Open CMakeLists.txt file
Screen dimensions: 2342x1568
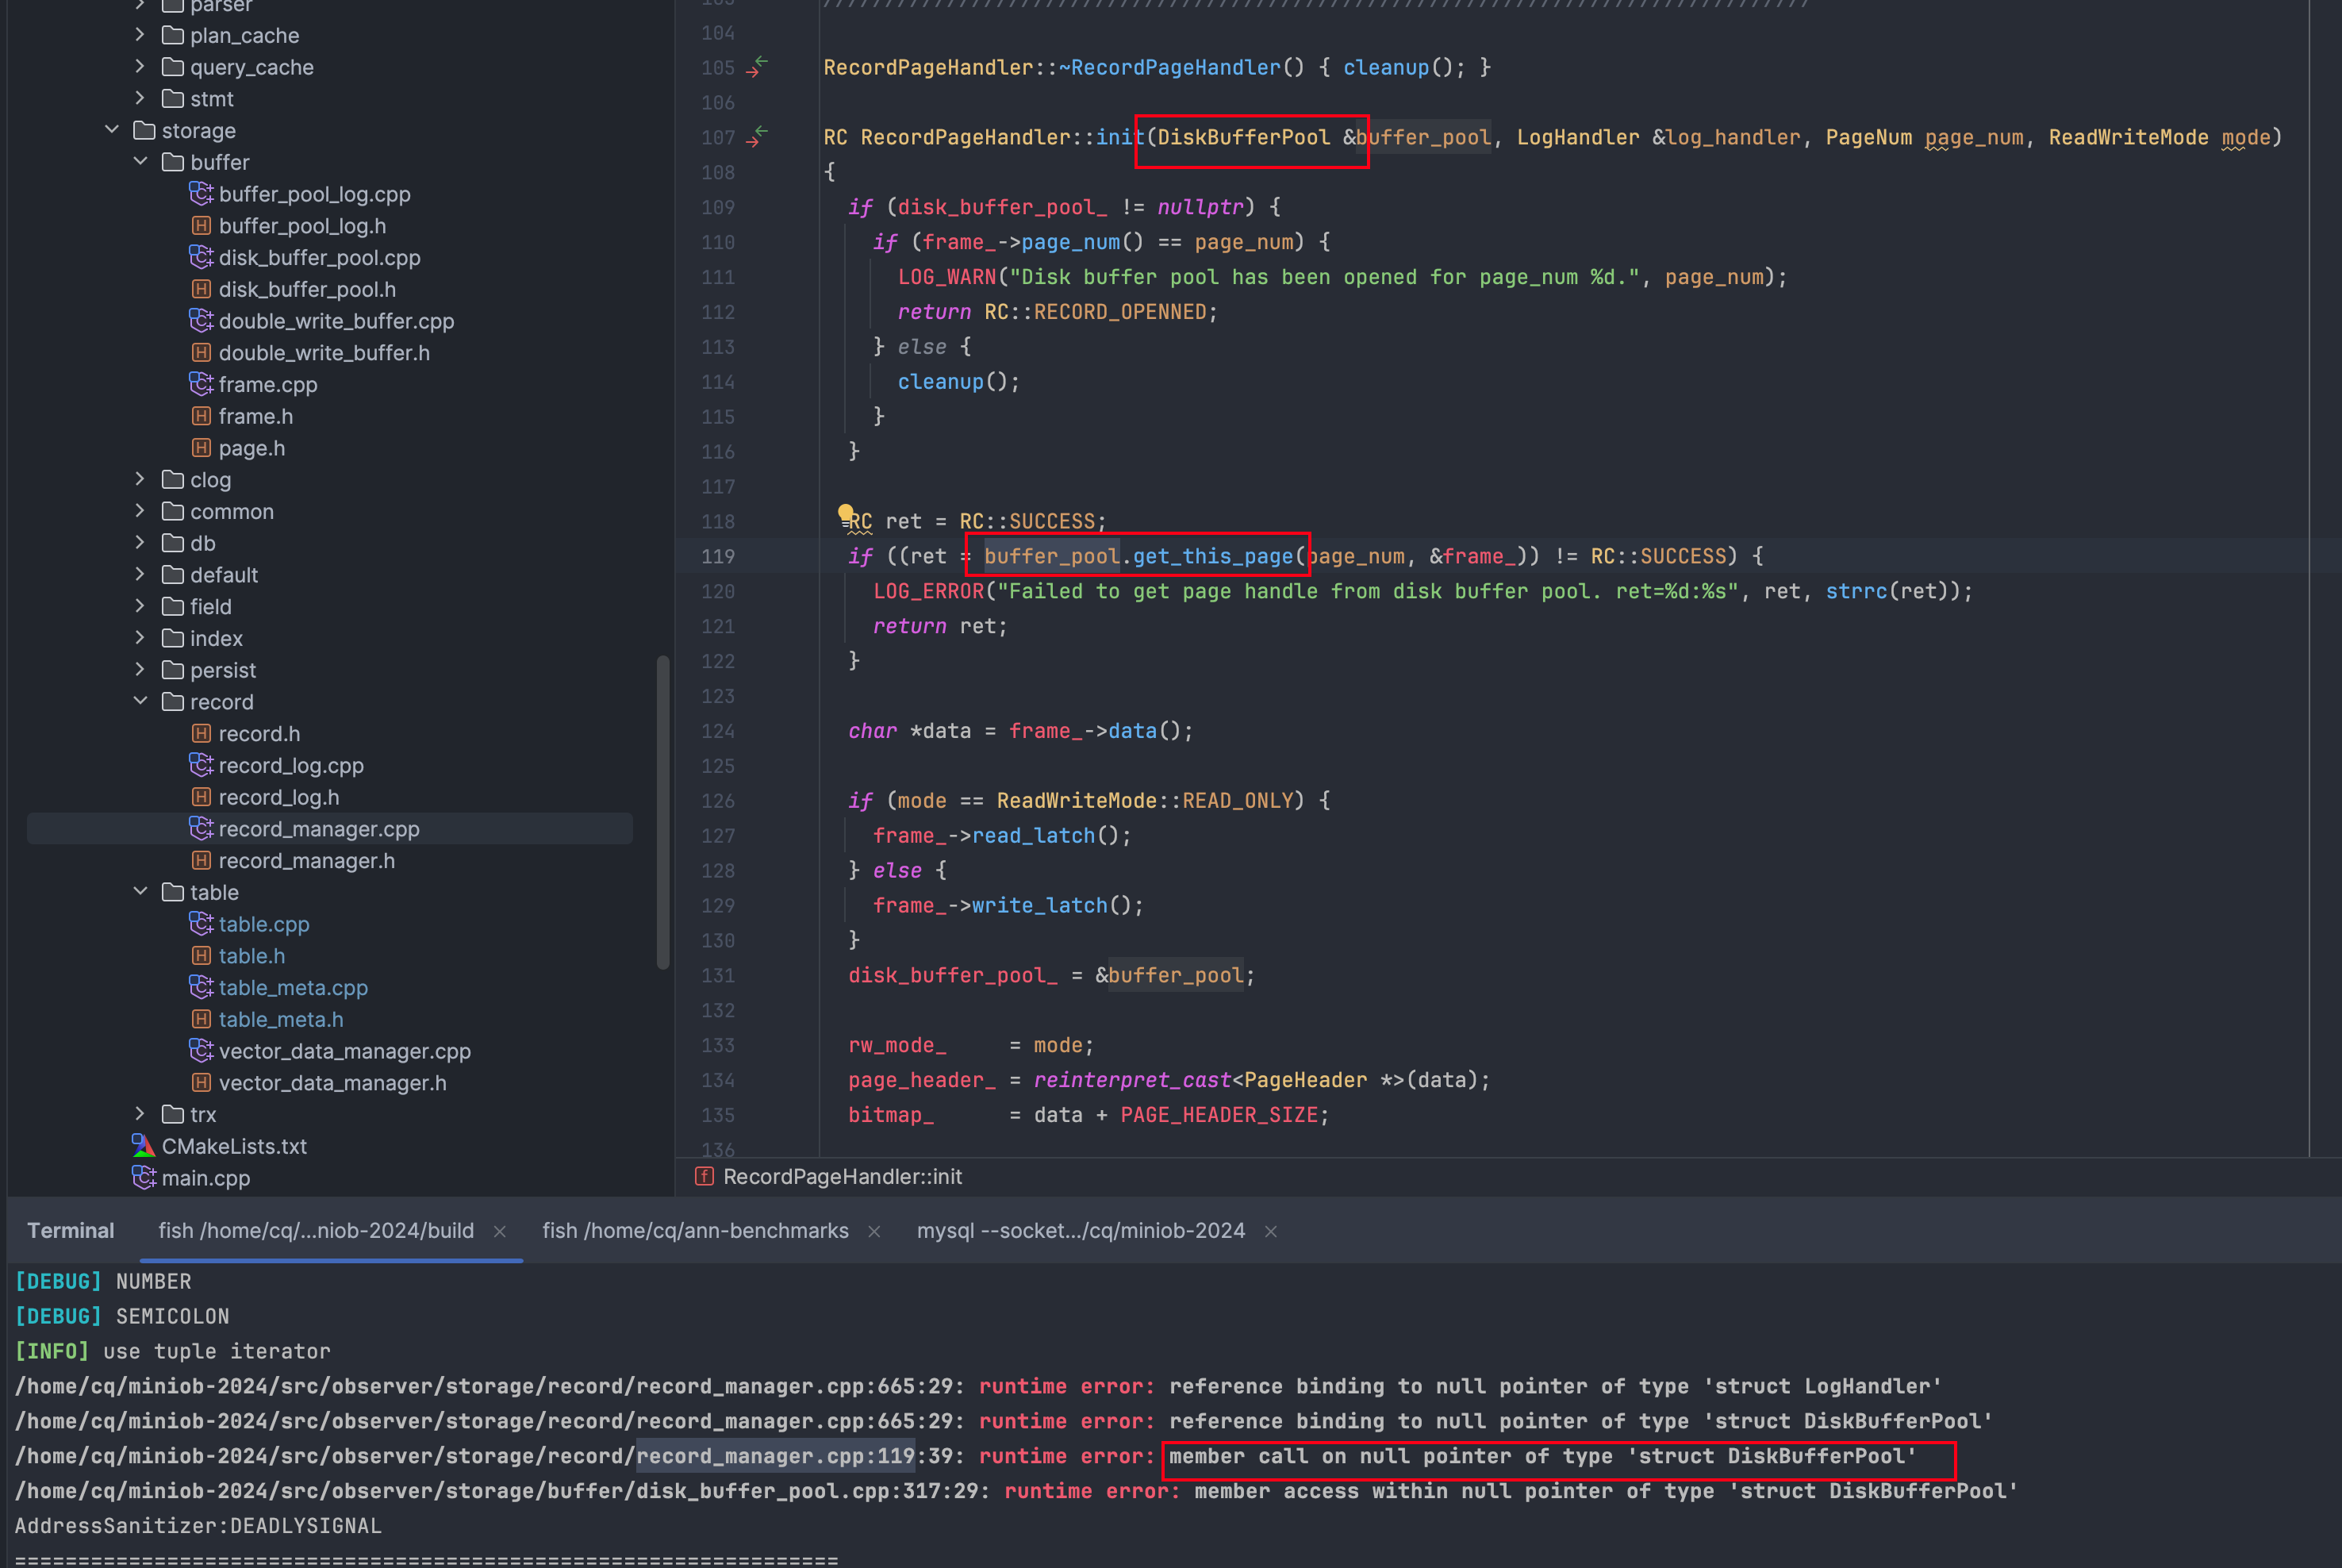click(233, 1146)
